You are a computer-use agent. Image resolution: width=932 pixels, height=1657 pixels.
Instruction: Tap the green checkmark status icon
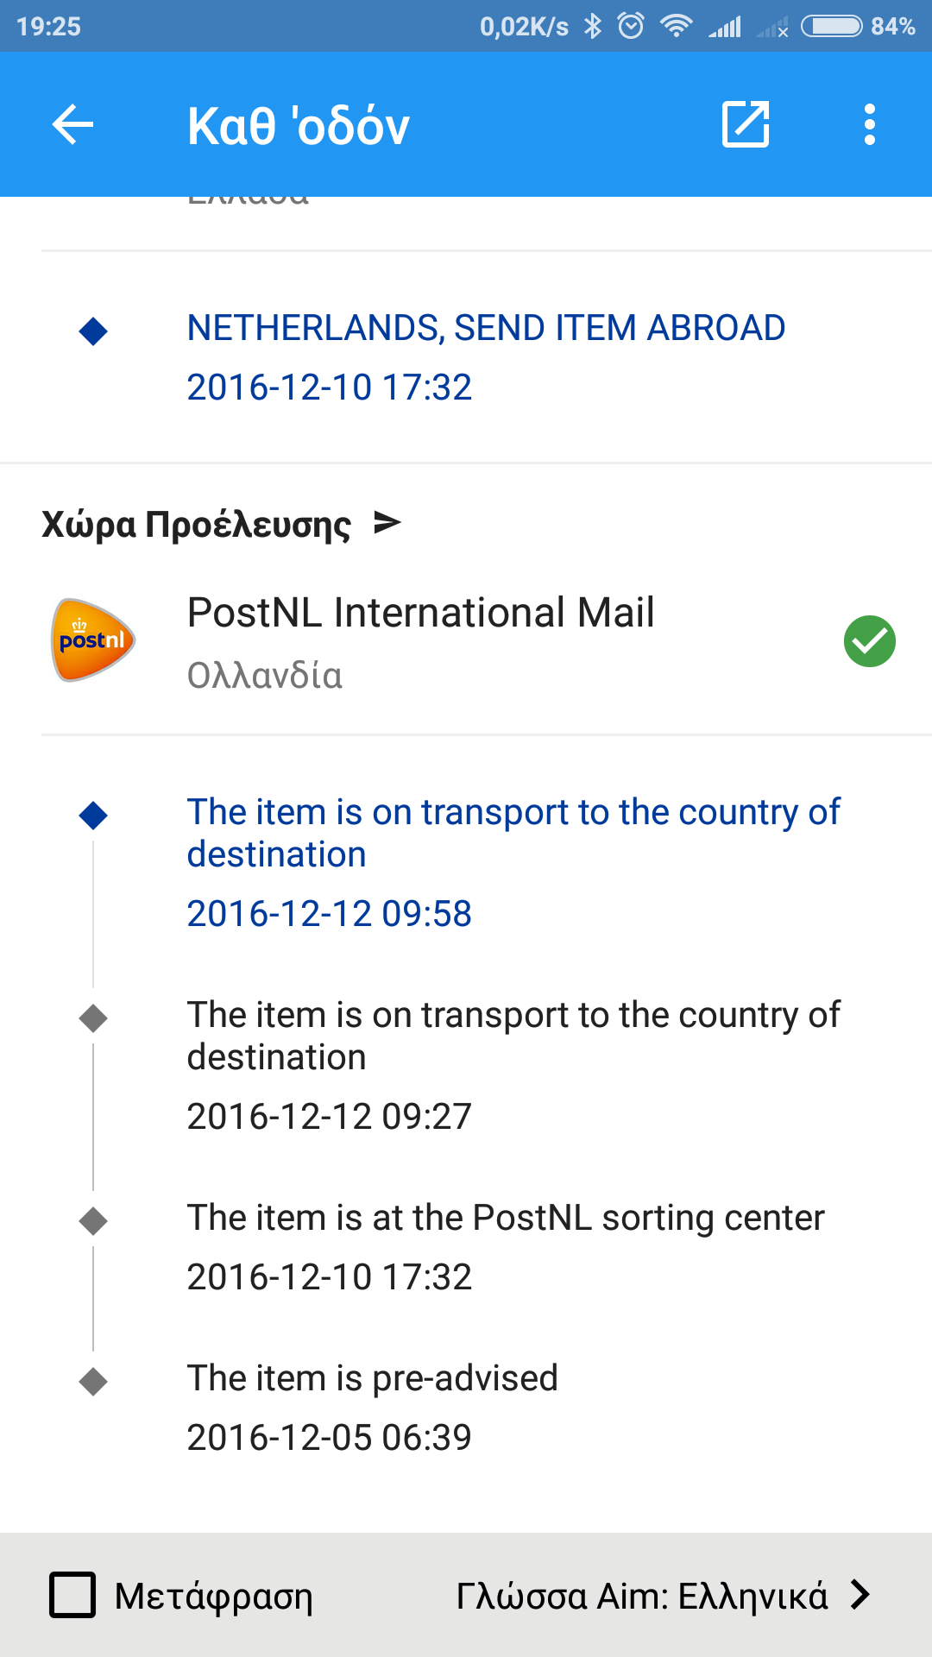[x=869, y=641]
